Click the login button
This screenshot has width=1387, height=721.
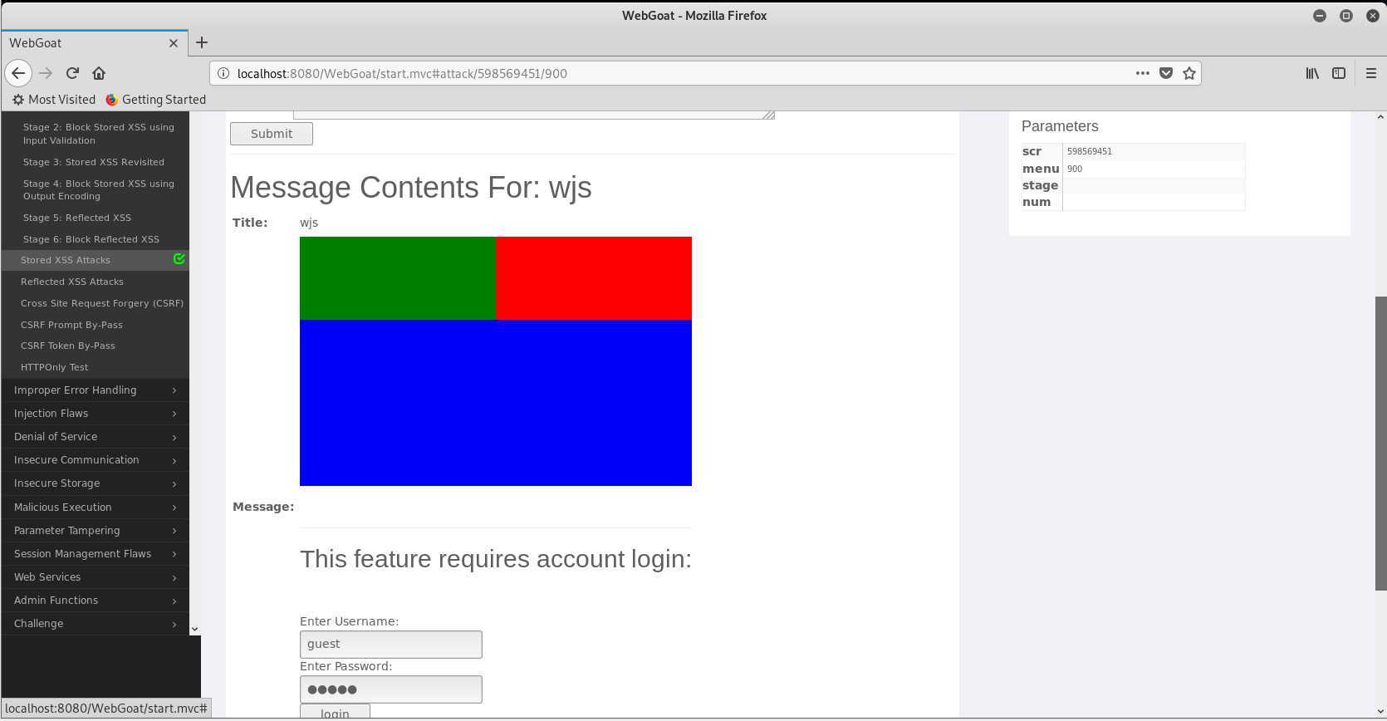pyautogui.click(x=335, y=712)
